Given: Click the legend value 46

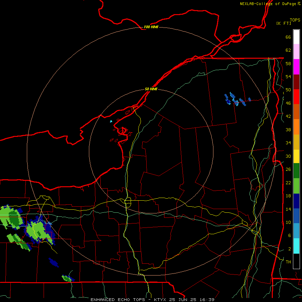Looking at the screenshot, I should (x=288, y=103).
